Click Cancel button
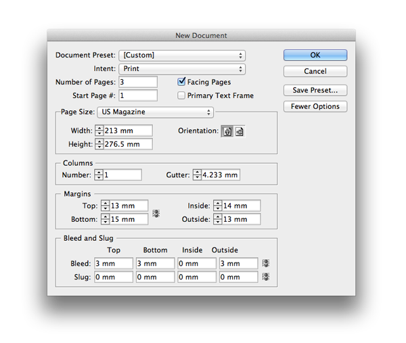Image resolution: width=406 pixels, height=343 pixels. (315, 71)
